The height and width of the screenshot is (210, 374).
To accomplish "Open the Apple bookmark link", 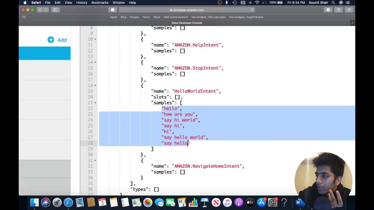I will click(114, 17).
